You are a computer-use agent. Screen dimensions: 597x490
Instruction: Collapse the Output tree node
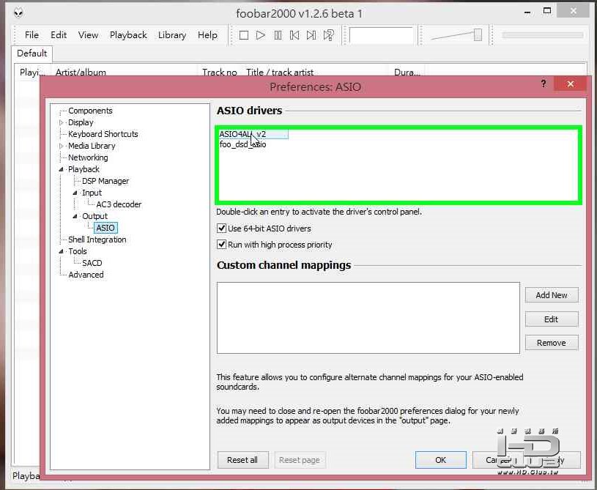coord(75,216)
